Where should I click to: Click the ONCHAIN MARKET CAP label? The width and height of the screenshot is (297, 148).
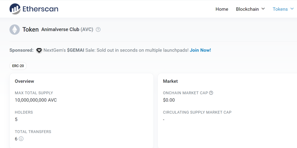click(185, 93)
